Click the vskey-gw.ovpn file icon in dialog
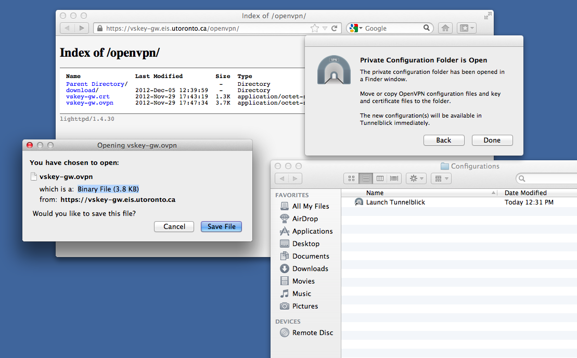The width and height of the screenshot is (577, 358). click(x=33, y=176)
